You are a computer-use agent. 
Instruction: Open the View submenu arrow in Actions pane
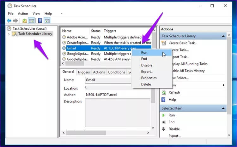tap(223, 85)
